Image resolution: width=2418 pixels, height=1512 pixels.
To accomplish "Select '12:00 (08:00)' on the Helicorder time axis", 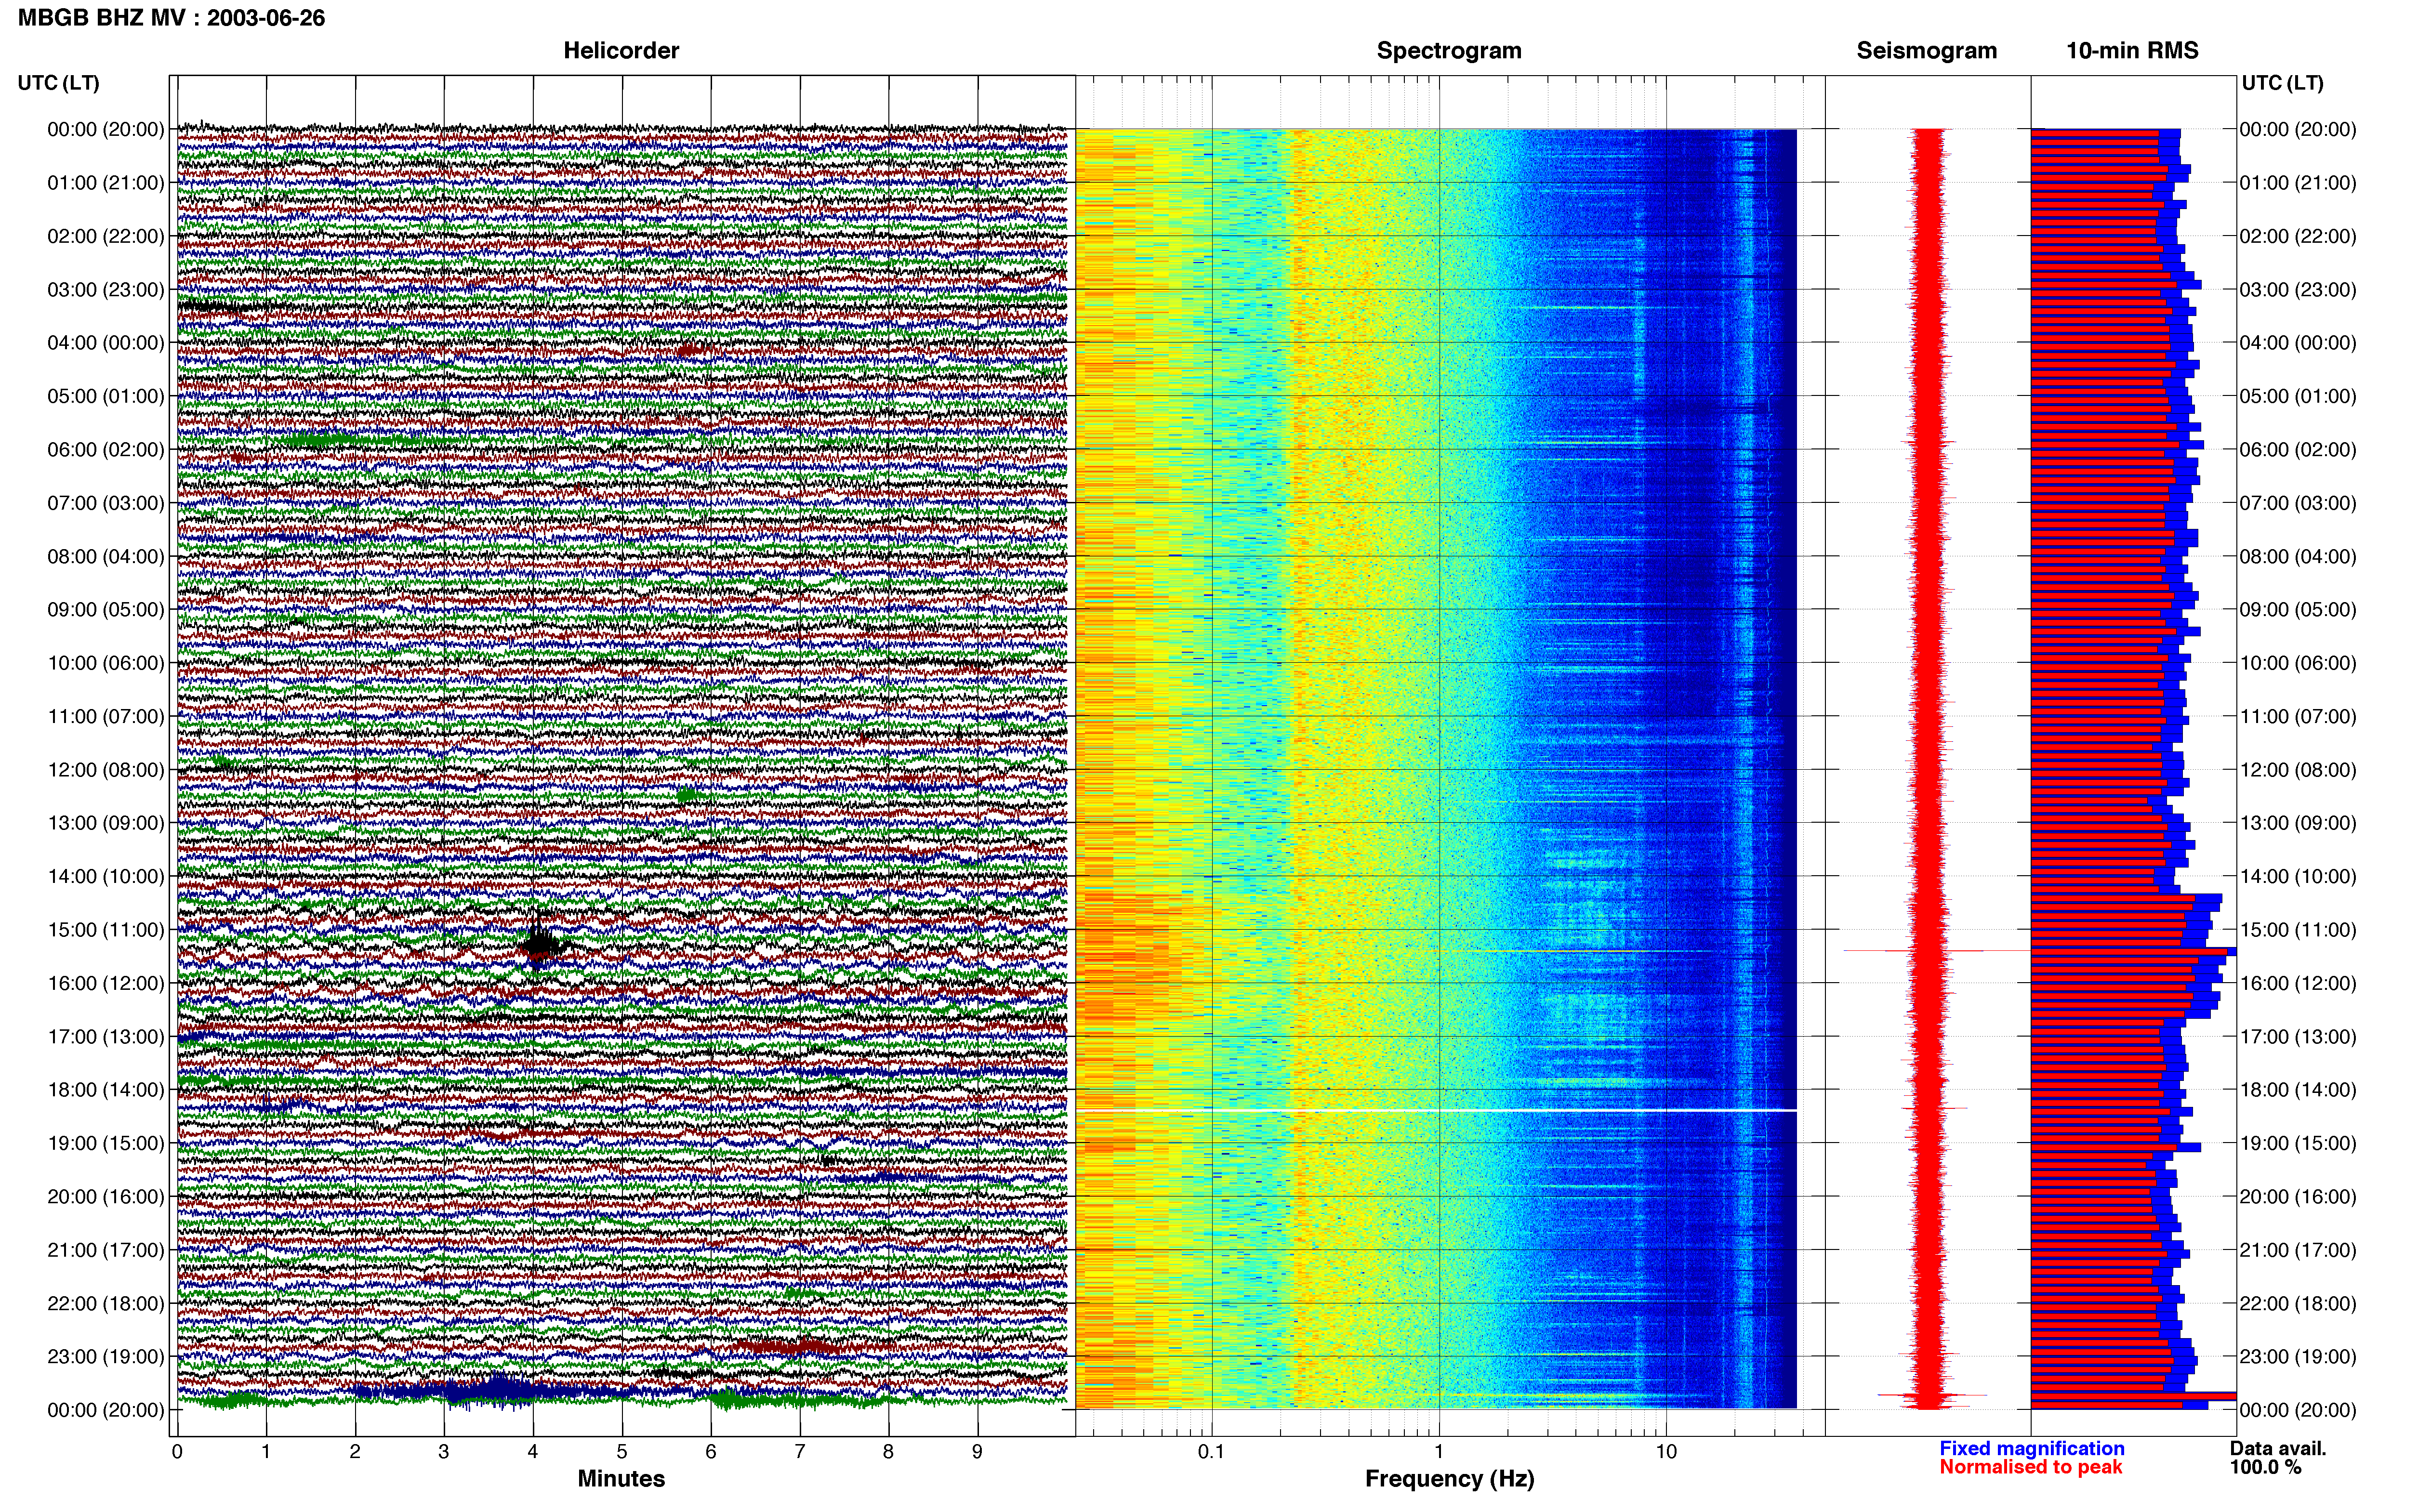I will pos(106,770).
